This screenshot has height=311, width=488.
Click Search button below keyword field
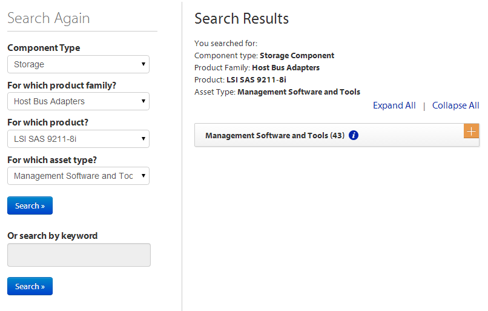30,286
